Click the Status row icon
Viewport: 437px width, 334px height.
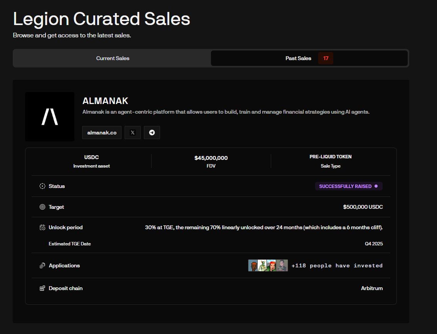(42, 186)
